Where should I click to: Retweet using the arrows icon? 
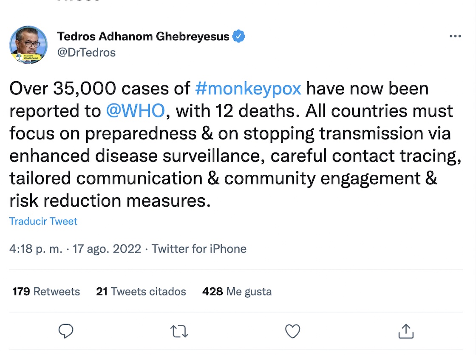(179, 331)
